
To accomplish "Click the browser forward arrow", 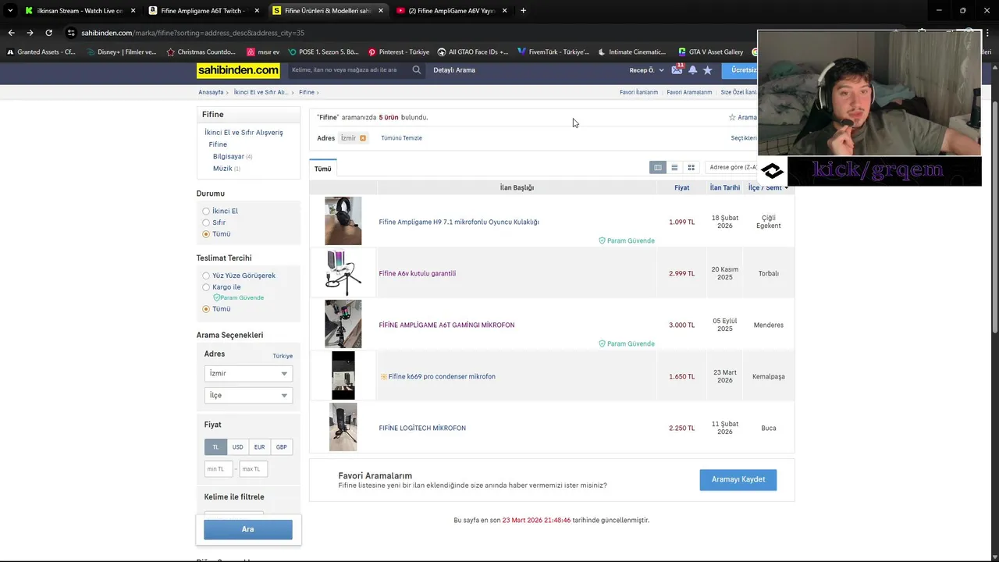I will [x=30, y=33].
